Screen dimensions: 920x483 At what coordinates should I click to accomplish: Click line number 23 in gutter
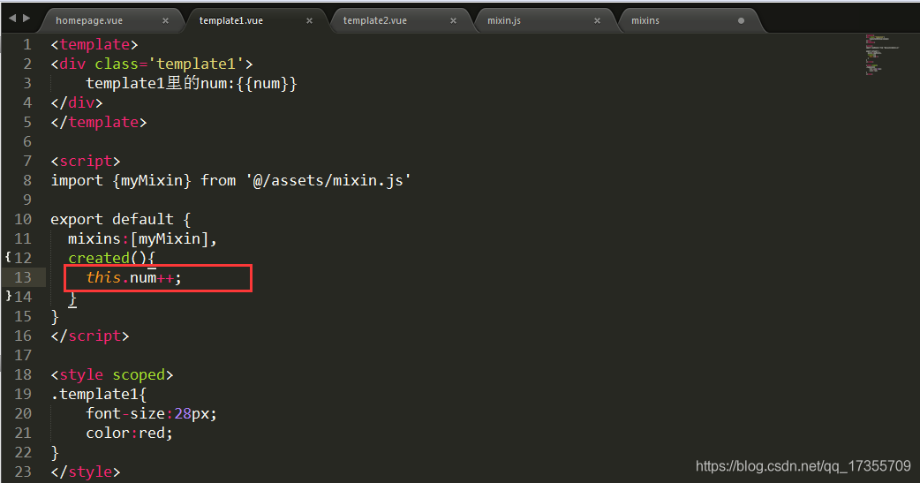pyautogui.click(x=23, y=472)
